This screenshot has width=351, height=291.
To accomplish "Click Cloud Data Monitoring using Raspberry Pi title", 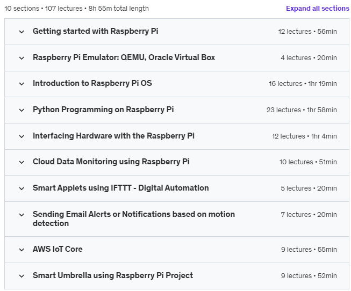I will point(111,162).
